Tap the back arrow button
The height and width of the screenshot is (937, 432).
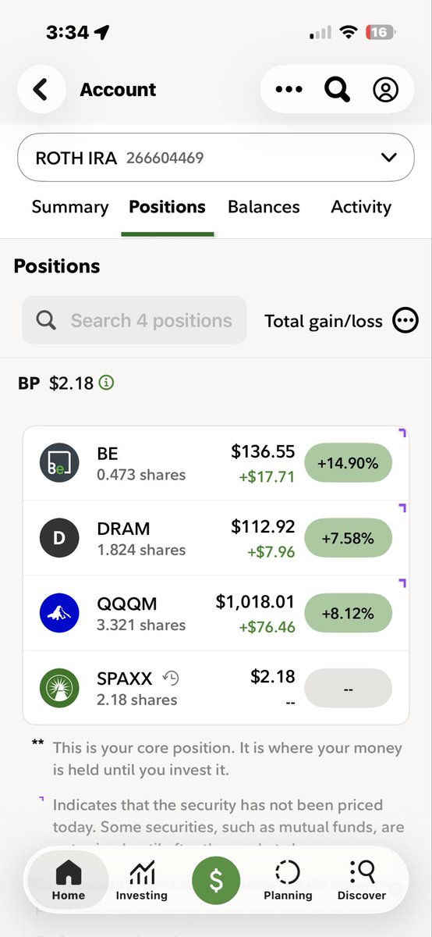click(x=41, y=90)
